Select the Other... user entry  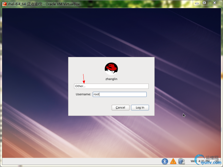click(111, 86)
